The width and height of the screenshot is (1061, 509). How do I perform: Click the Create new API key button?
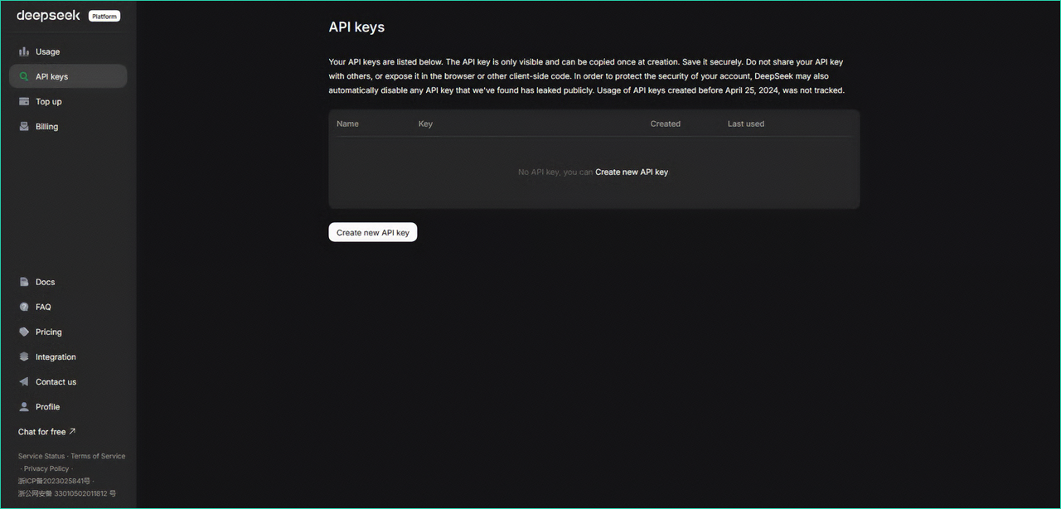[x=373, y=232]
